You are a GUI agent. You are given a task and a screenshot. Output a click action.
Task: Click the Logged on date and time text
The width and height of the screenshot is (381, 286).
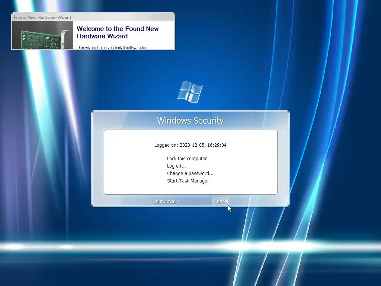click(x=190, y=145)
